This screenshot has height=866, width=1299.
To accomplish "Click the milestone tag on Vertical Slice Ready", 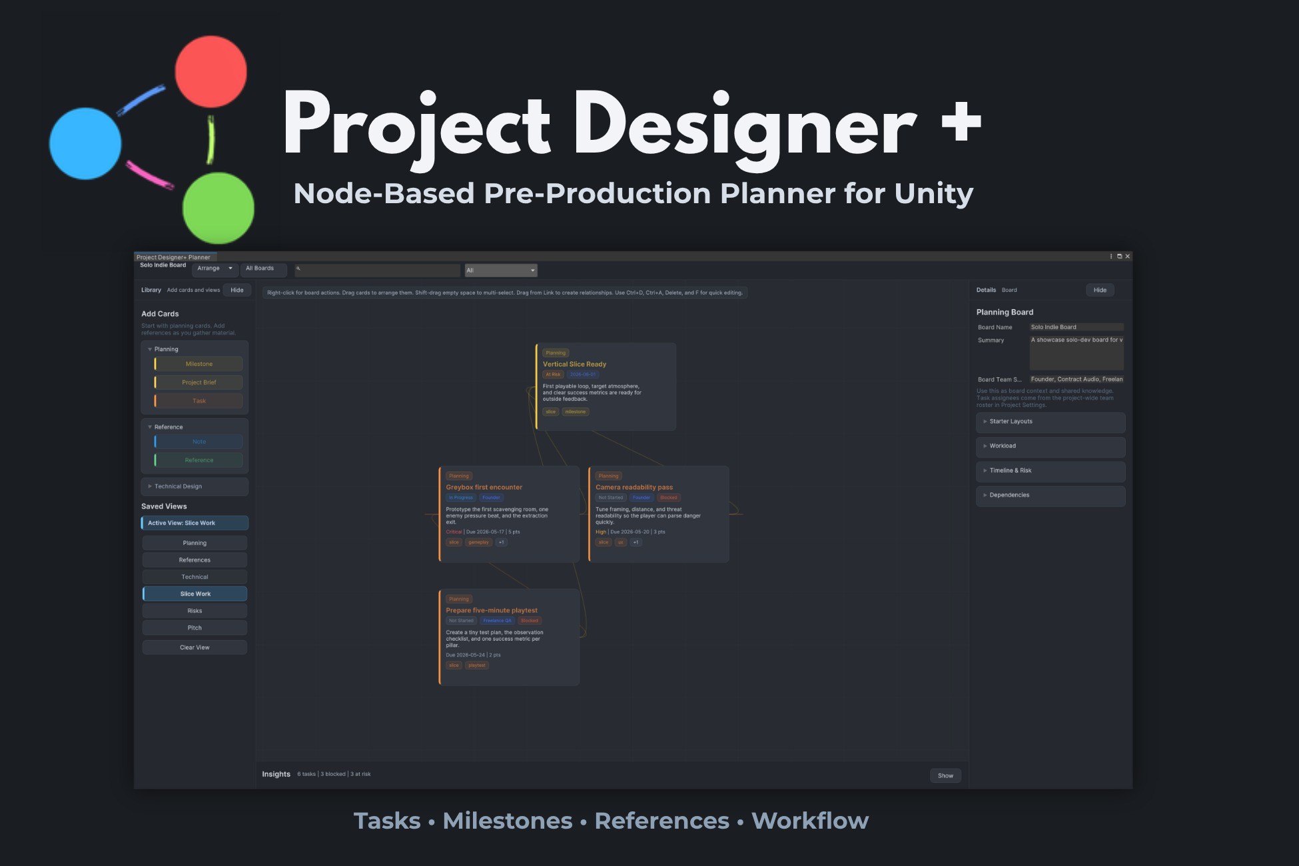I will pyautogui.click(x=576, y=412).
